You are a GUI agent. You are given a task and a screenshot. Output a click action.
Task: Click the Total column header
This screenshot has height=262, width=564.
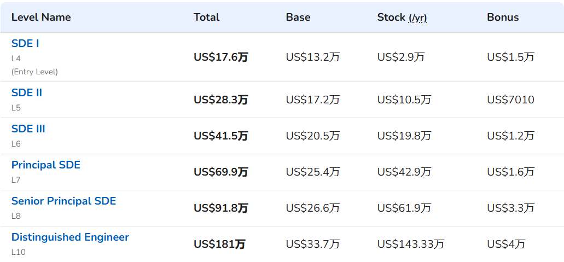tap(206, 18)
